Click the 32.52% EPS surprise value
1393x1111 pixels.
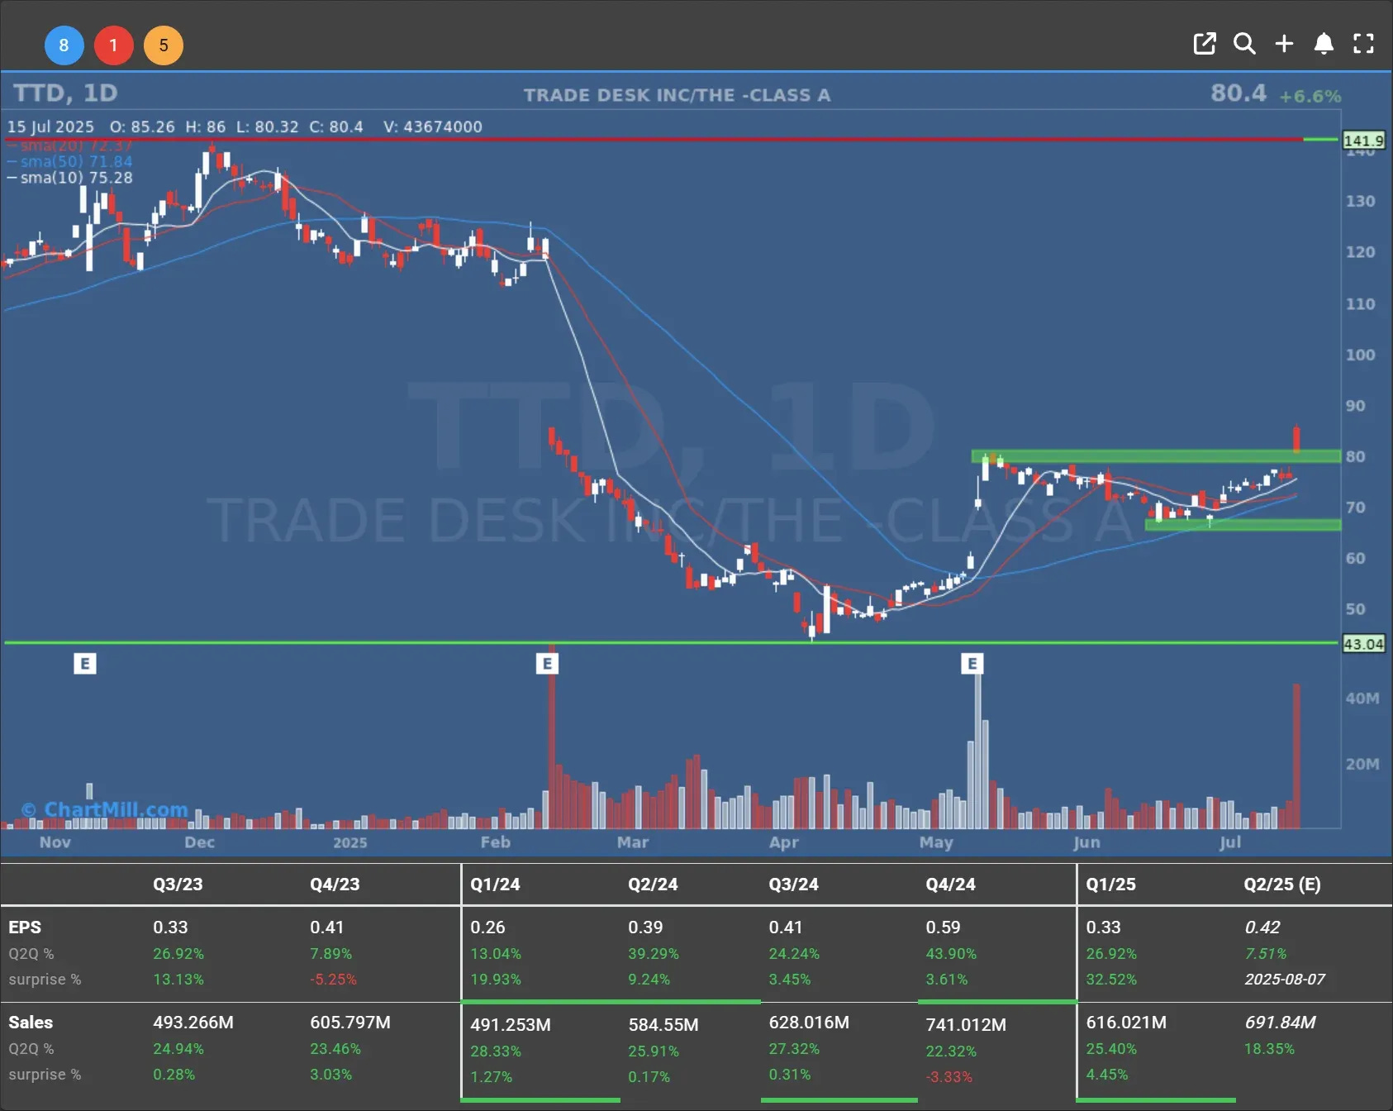point(1111,980)
